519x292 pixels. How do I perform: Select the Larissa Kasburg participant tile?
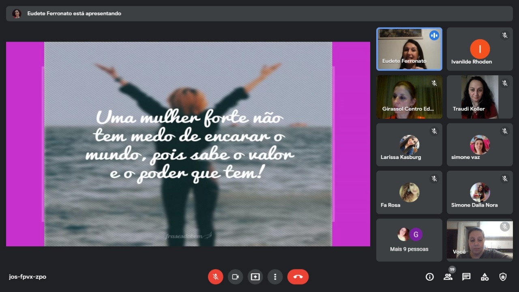click(409, 145)
